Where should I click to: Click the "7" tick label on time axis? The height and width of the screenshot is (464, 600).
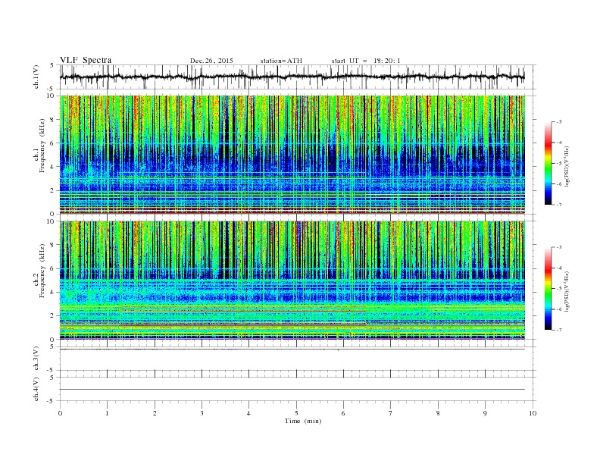pos(391,413)
